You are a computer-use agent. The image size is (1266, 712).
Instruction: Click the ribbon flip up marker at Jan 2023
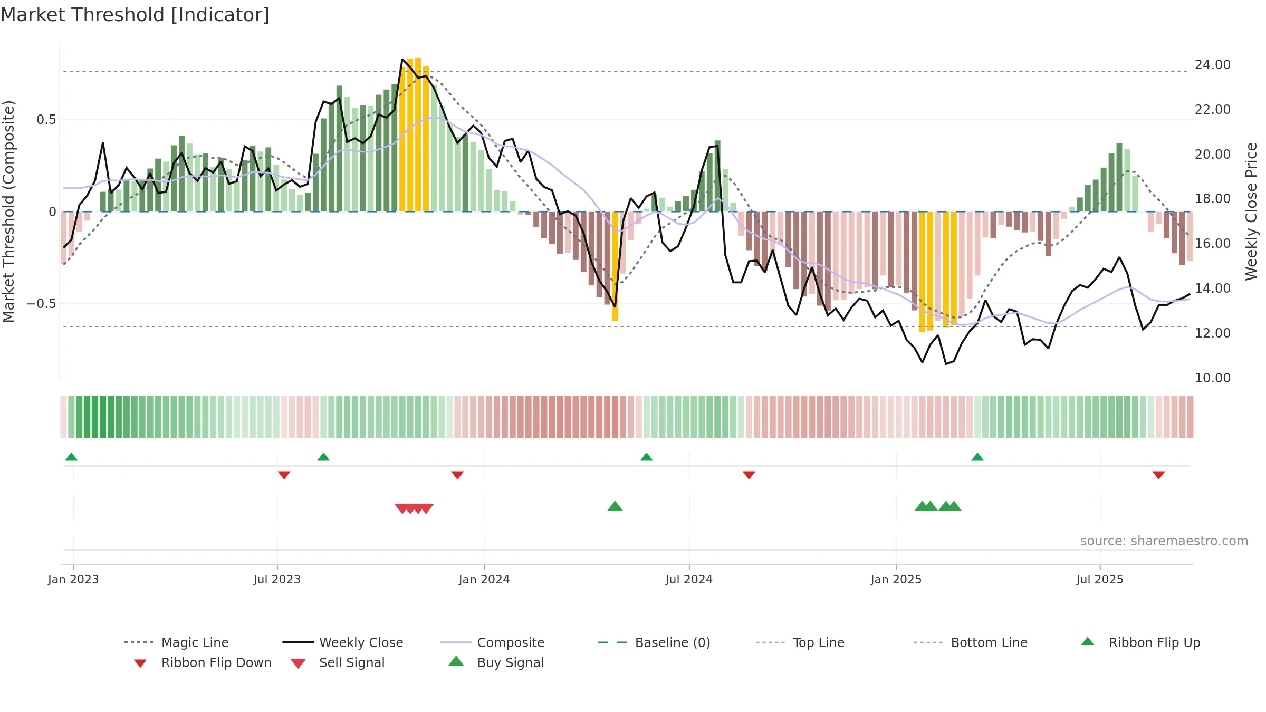tap(71, 457)
